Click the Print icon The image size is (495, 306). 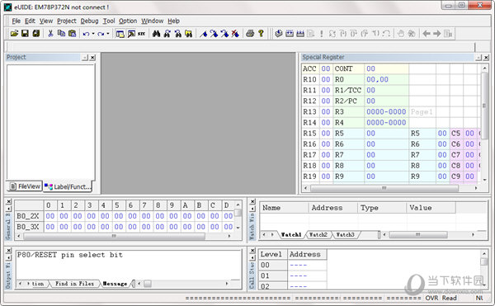(250, 33)
